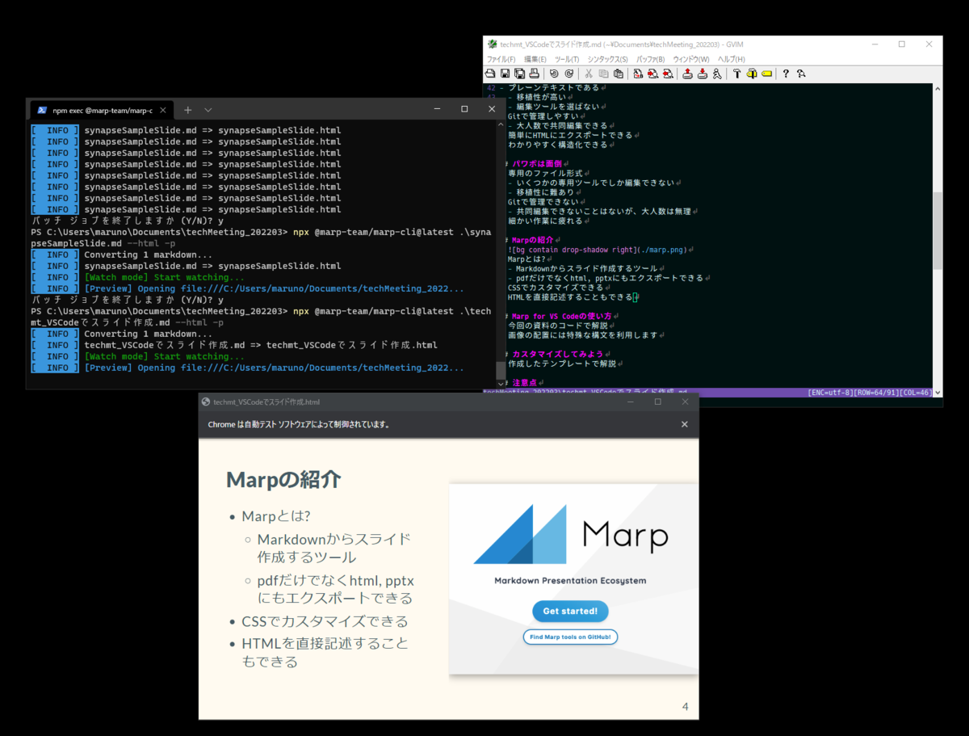Image resolution: width=969 pixels, height=736 pixels.
Task: Click the Open file icon in GVIM toolbar
Action: pyautogui.click(x=490, y=74)
